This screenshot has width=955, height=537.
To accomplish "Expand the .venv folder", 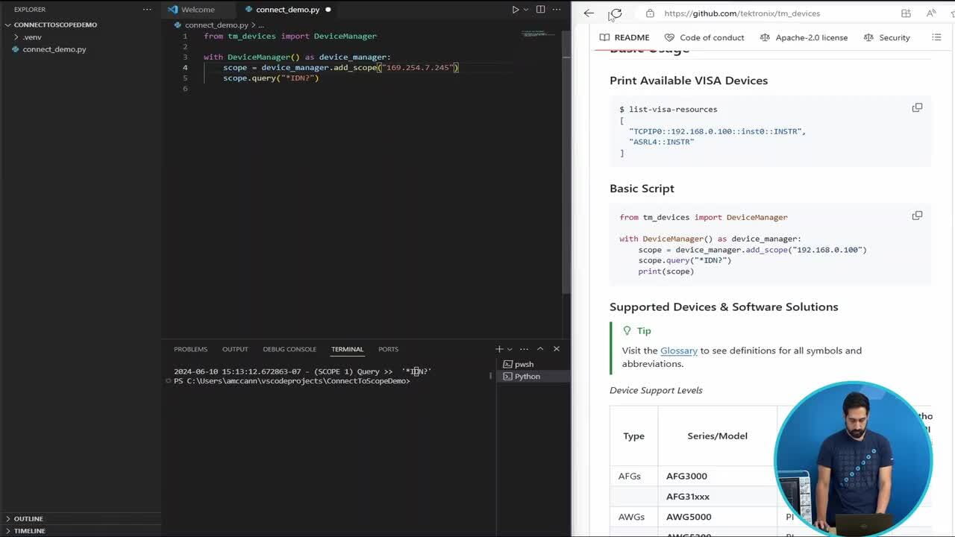I will point(16,37).
